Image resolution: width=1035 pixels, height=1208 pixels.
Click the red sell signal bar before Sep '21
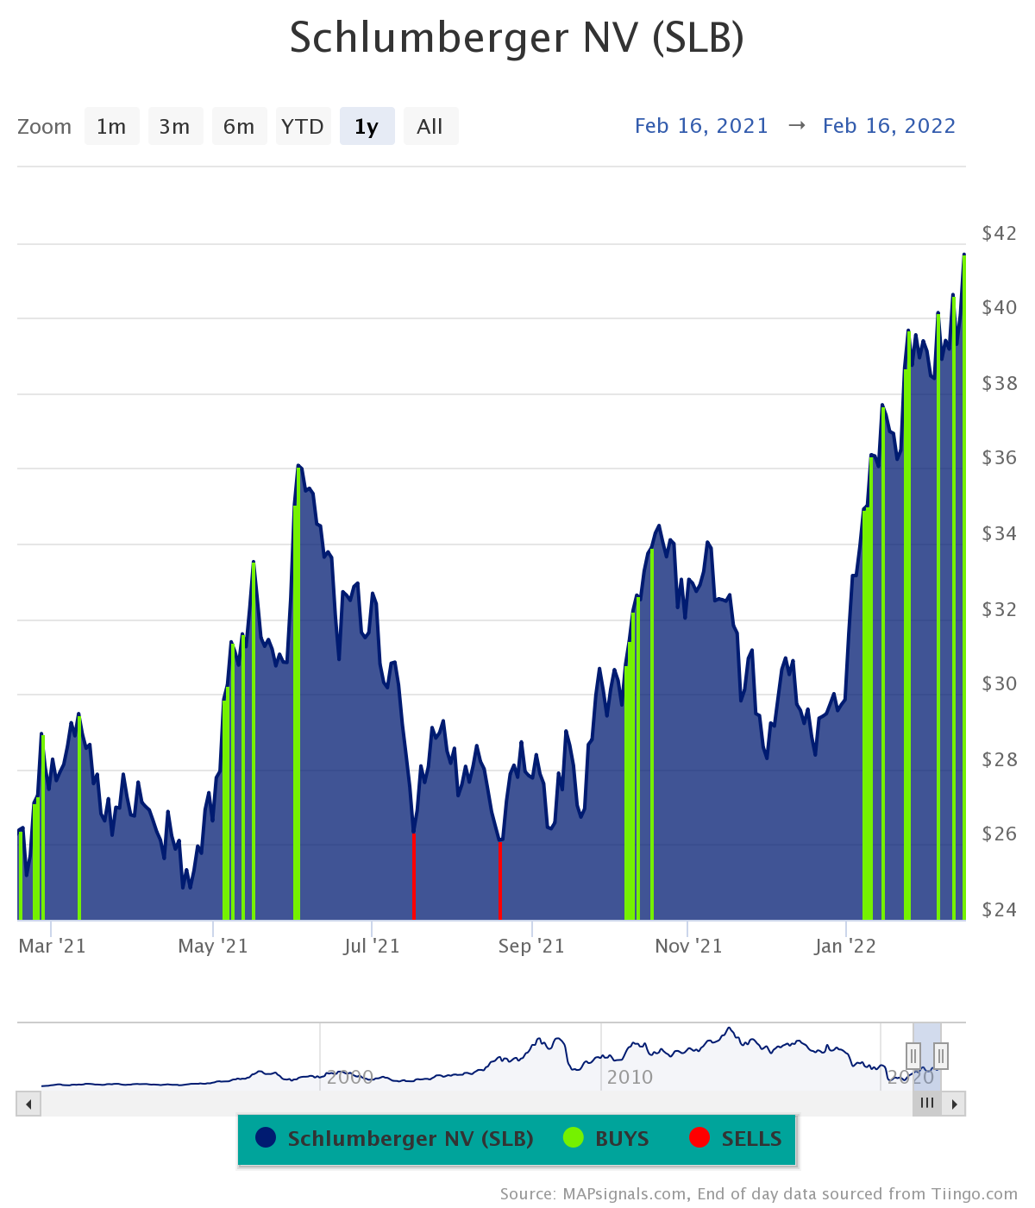[x=499, y=880]
